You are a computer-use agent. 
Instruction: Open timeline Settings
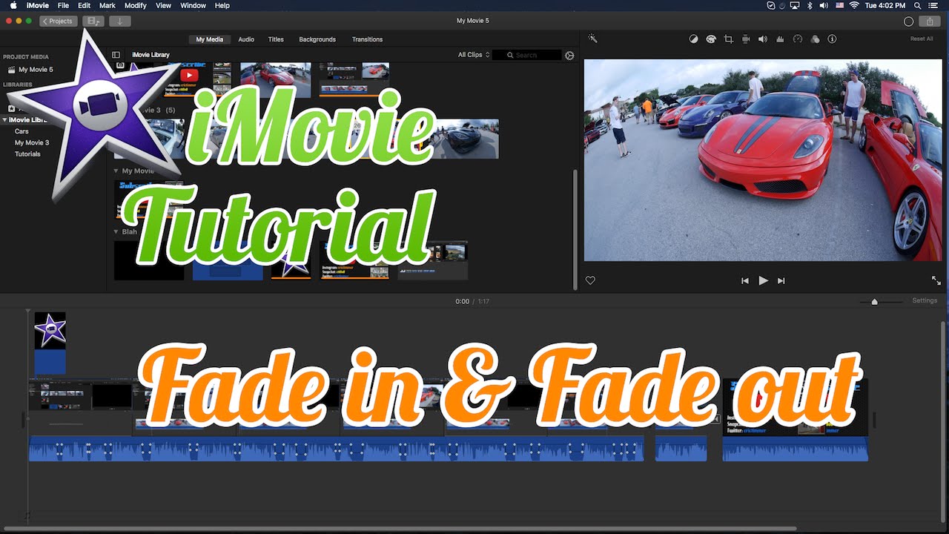coord(925,300)
